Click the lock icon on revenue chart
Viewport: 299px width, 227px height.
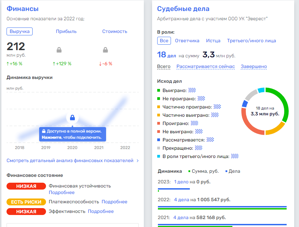[72, 118]
